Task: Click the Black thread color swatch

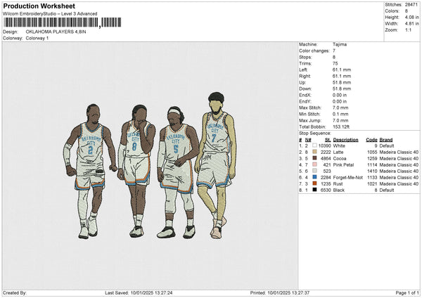Action: (314, 190)
